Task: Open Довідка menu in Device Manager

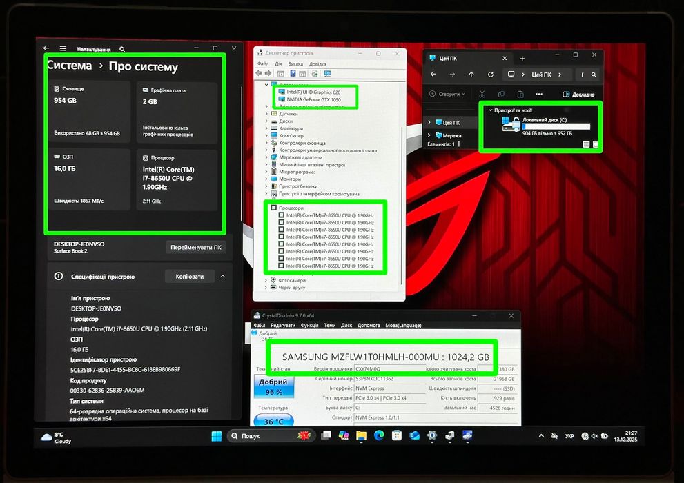Action: (317, 63)
